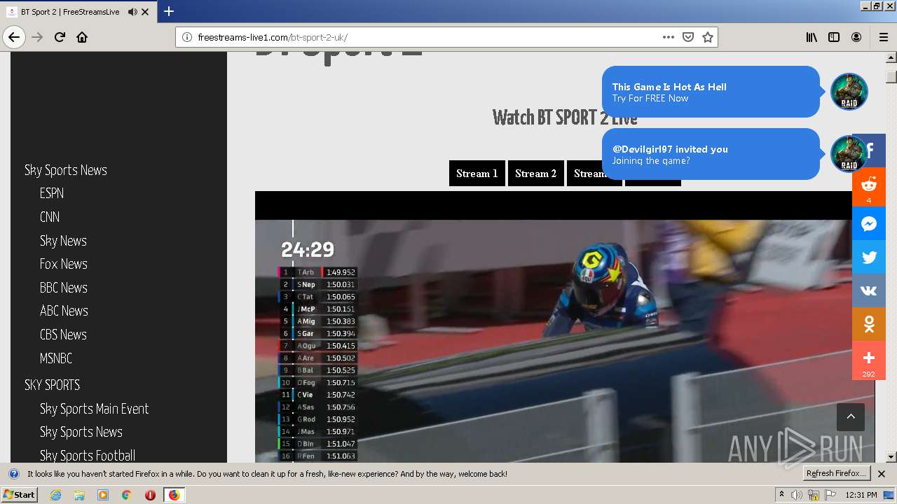Open the Opera icon in the taskbar
897x504 pixels.
click(150, 495)
